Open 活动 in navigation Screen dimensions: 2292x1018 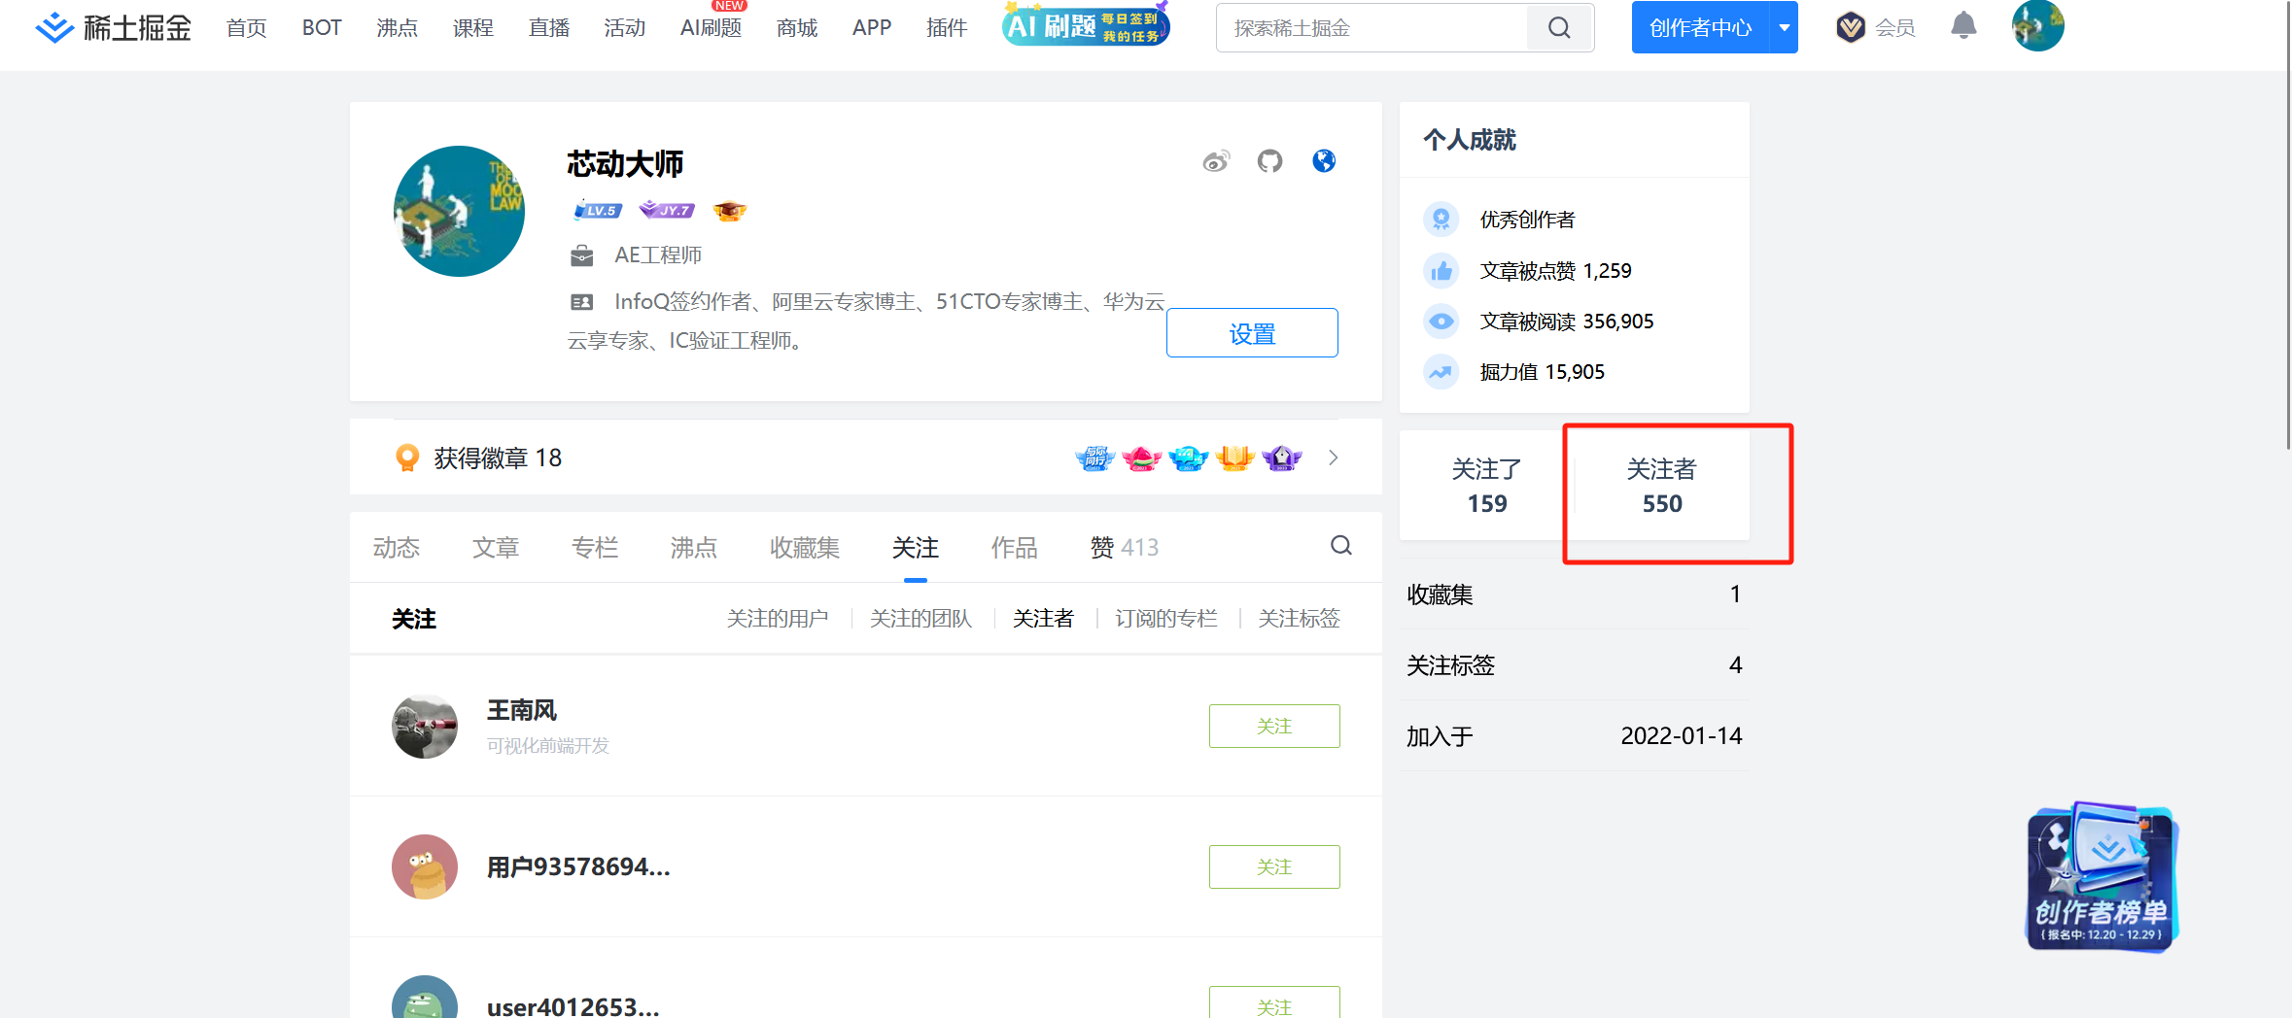pyautogui.click(x=625, y=27)
